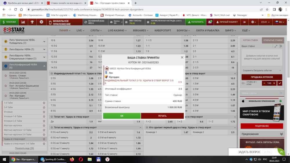Open Opera from the taskbar
Screen dimensions: 290x163
coord(81,159)
